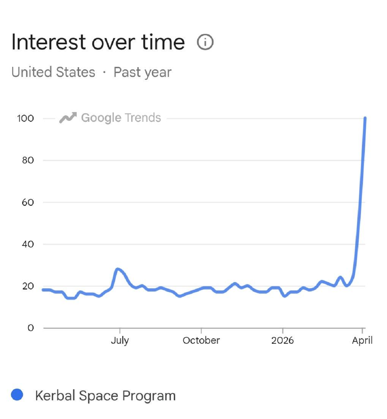Click the 2026 label on the time axis
The width and height of the screenshot is (387, 419).
[x=283, y=340]
